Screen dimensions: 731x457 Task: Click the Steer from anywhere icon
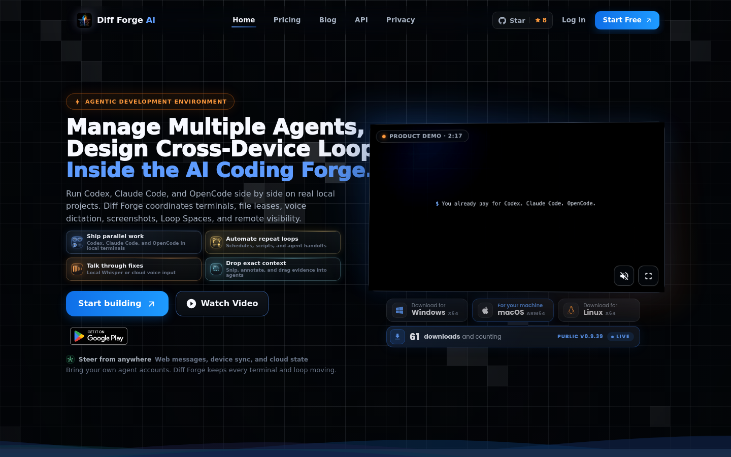70,359
